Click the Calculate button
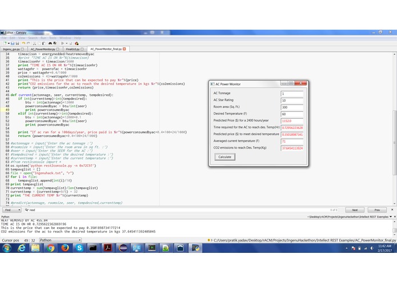Viewport: 397px width, 282px height. click(x=224, y=157)
